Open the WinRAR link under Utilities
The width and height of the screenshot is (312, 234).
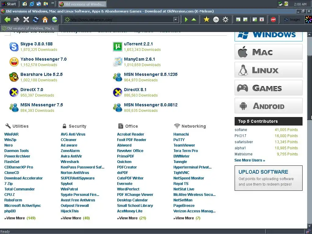coord(11,134)
